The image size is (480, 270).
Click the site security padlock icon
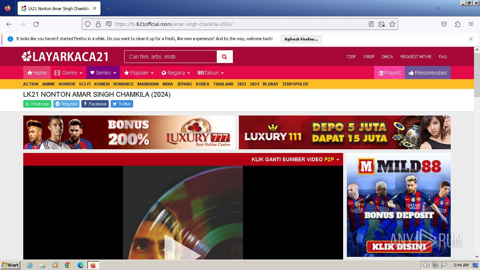coord(98,24)
